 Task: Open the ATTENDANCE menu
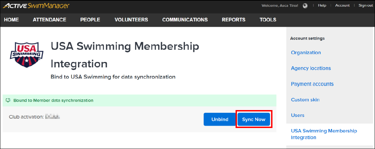(x=49, y=20)
